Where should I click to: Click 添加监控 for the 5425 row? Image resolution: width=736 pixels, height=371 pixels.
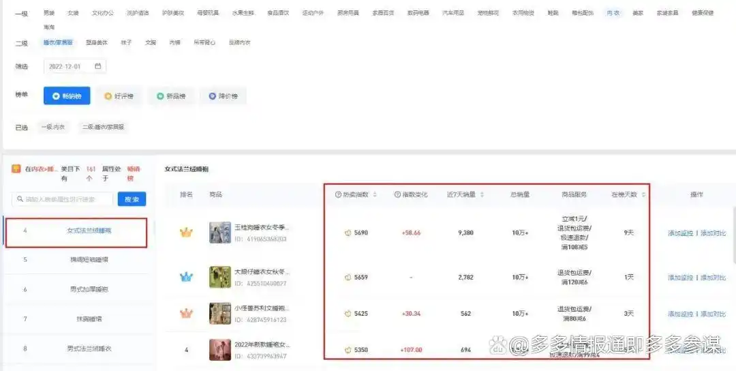[681, 314]
